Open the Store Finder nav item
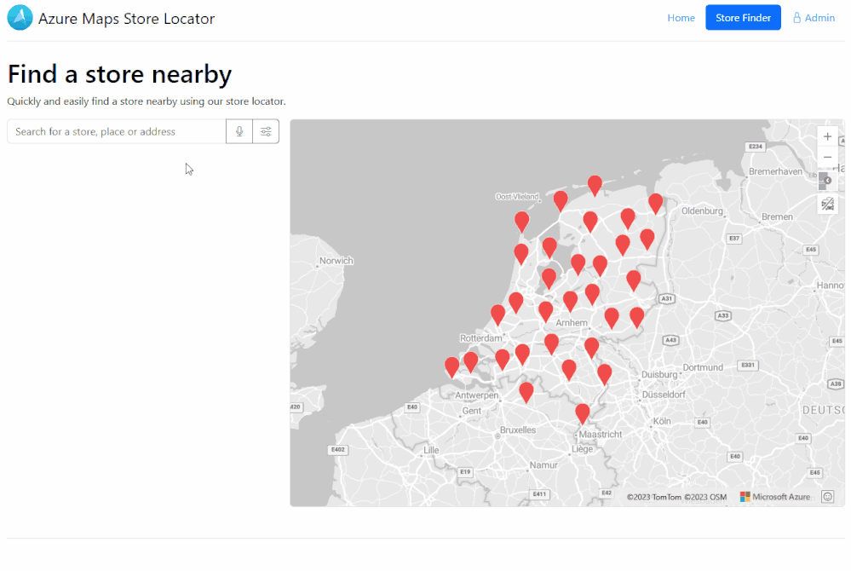 pyautogui.click(x=743, y=18)
